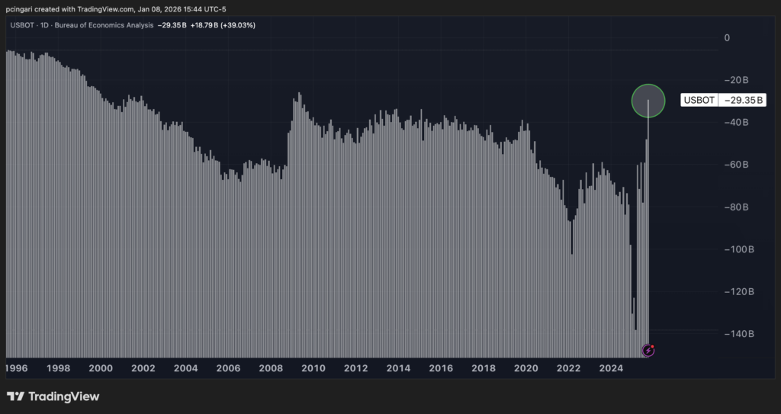The height and width of the screenshot is (414, 781).
Task: Click the −60 B label on price axis
Action: 737,165
